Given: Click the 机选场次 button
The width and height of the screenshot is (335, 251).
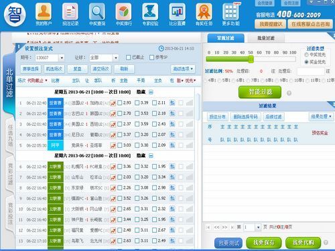Looking at the screenshot, I should 54,69.
